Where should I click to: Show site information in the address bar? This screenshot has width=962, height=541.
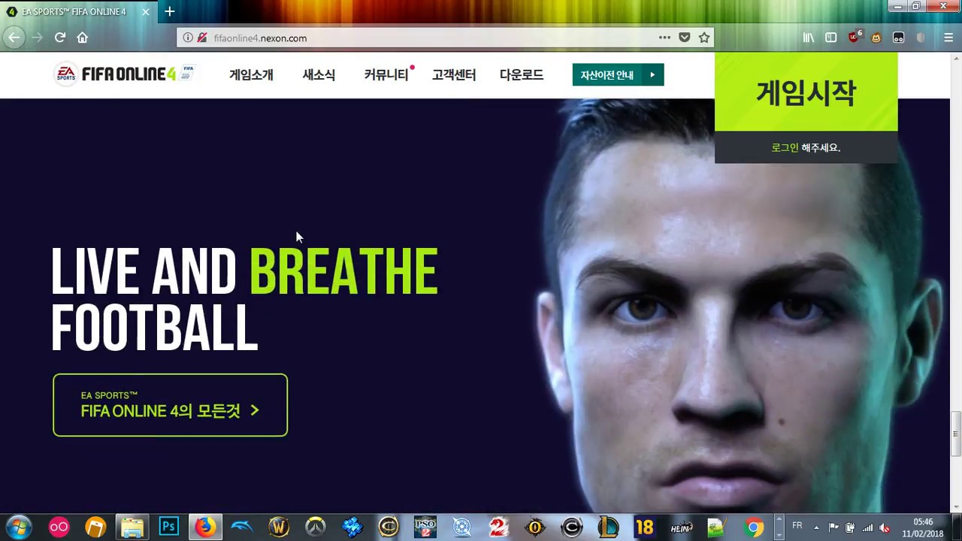point(188,38)
